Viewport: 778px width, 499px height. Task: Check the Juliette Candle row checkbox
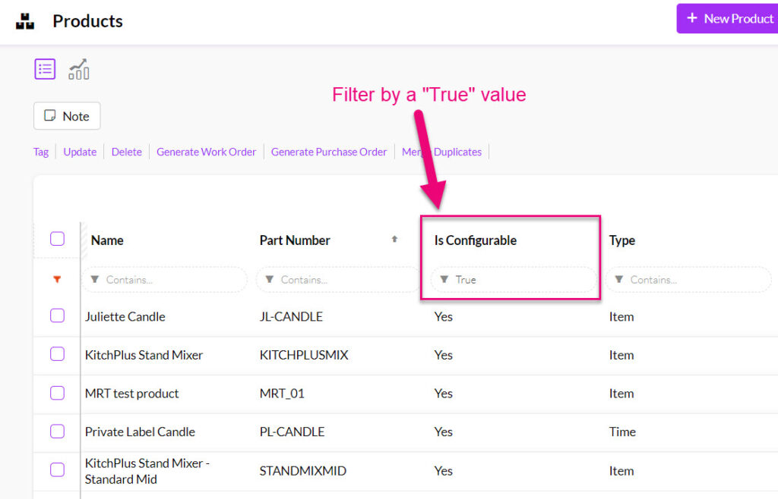(x=57, y=316)
